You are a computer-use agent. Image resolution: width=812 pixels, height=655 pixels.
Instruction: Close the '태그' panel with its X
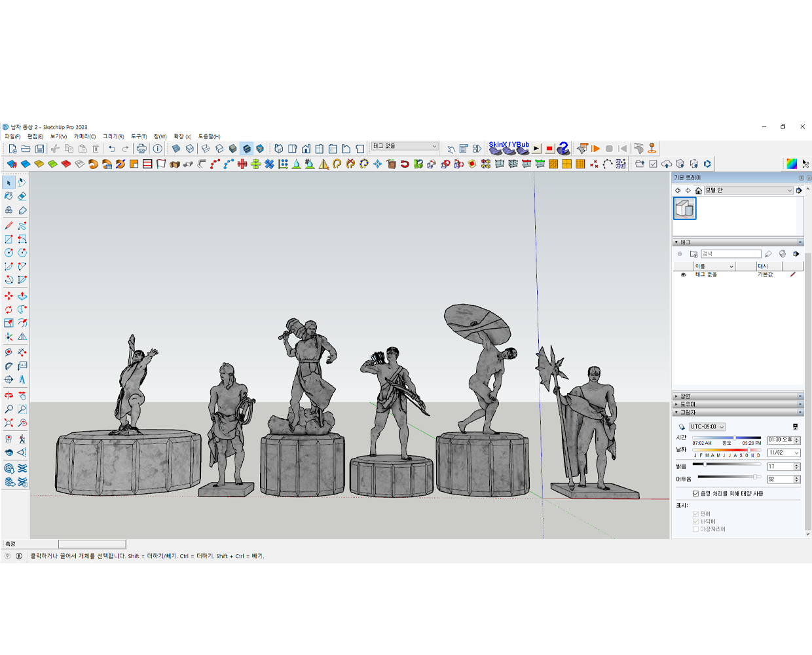800,242
